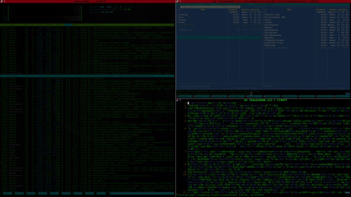Click function key 10 in the mc bottom bar

click(341, 96)
